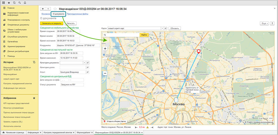Open history icon in top bar
Viewport: 278px width, 135px height.
14,3
